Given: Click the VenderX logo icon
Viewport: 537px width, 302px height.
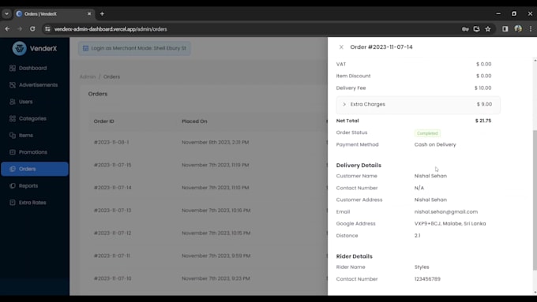Looking at the screenshot, I should pyautogui.click(x=19, y=48).
